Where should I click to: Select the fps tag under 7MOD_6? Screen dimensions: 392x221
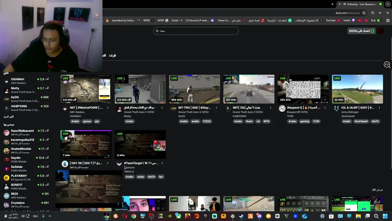tap(161, 177)
